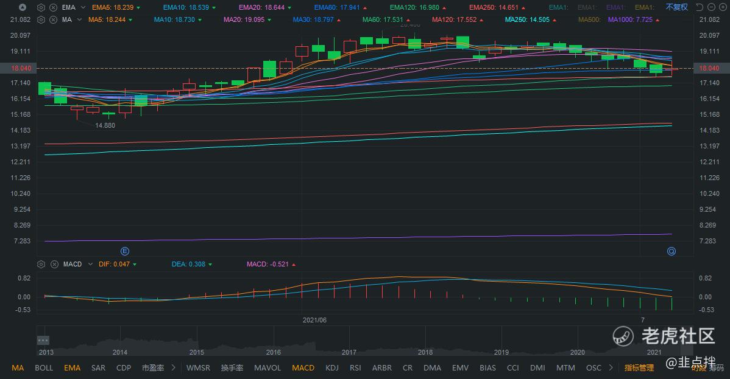Select the OSC indicator tab
Screen dimensions: 730x379
coord(594,368)
